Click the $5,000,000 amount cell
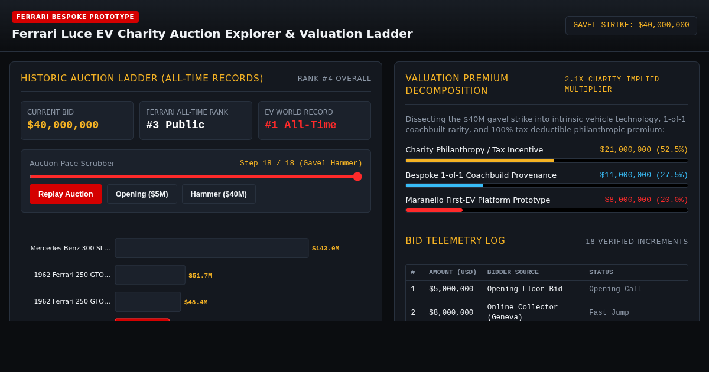This screenshot has height=372, width=709. [x=451, y=289]
